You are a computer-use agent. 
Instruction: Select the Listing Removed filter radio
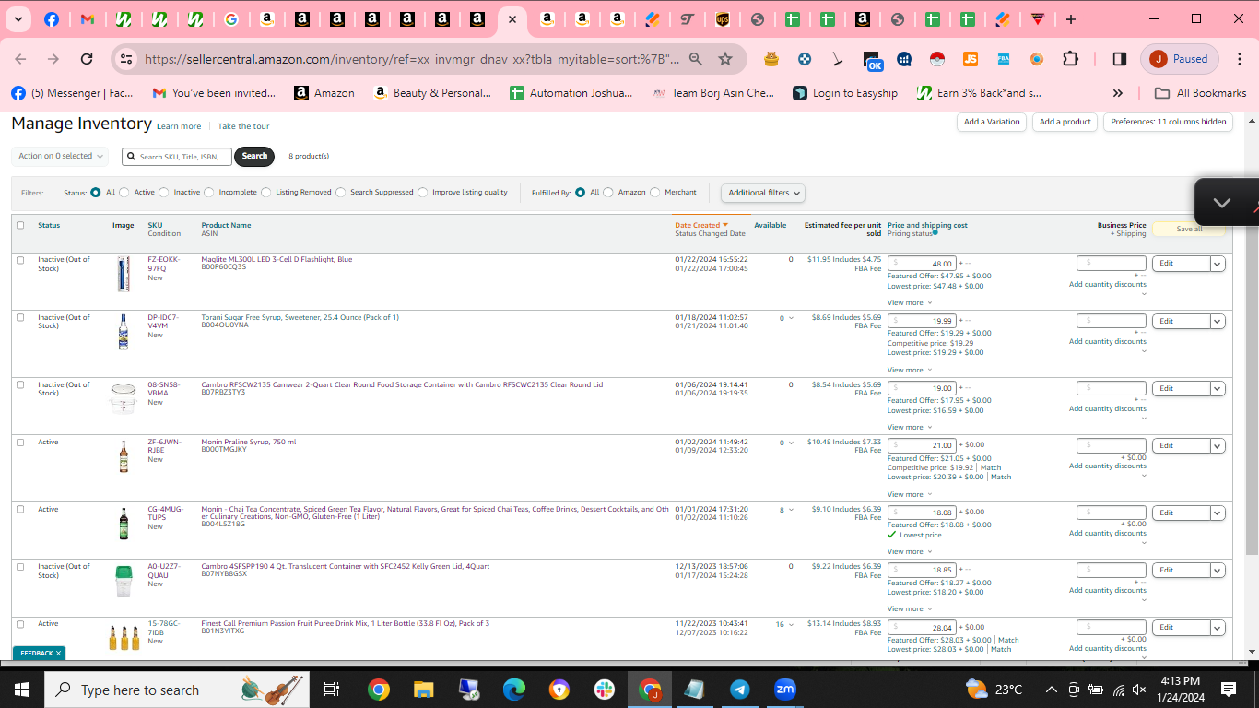coord(266,193)
